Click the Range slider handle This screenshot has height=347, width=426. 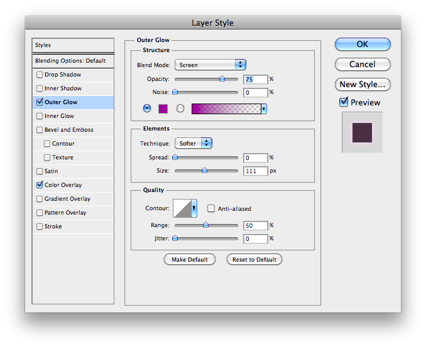[205, 225]
